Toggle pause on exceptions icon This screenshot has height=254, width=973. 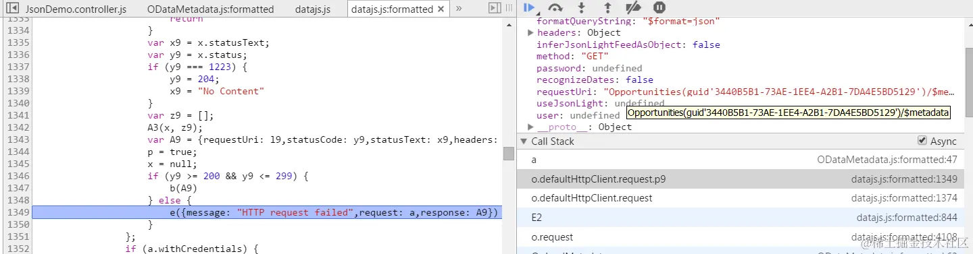pos(659,8)
